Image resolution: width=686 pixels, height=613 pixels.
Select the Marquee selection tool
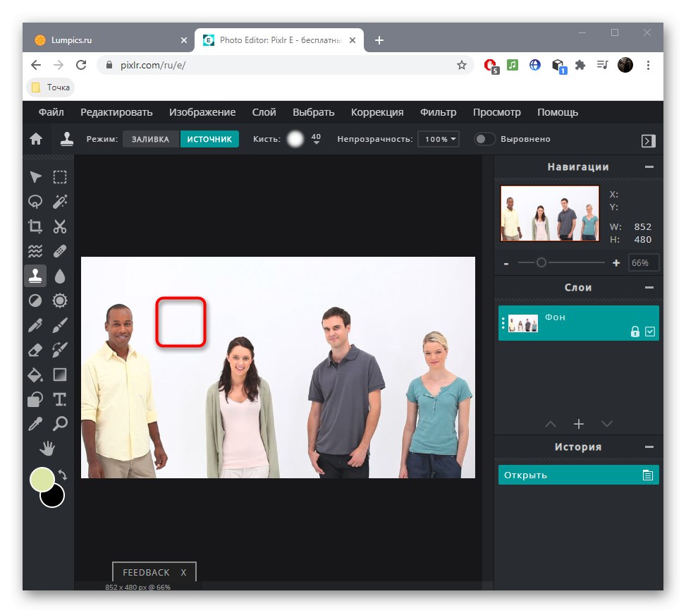click(60, 177)
